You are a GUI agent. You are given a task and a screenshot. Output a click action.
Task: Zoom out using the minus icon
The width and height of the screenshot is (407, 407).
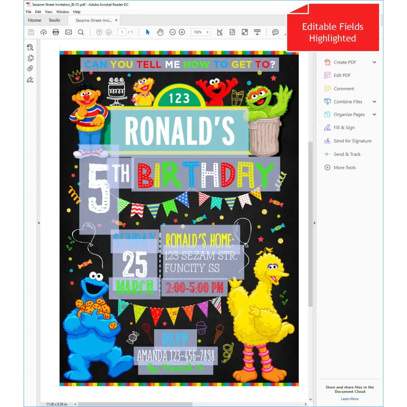pos(172,32)
